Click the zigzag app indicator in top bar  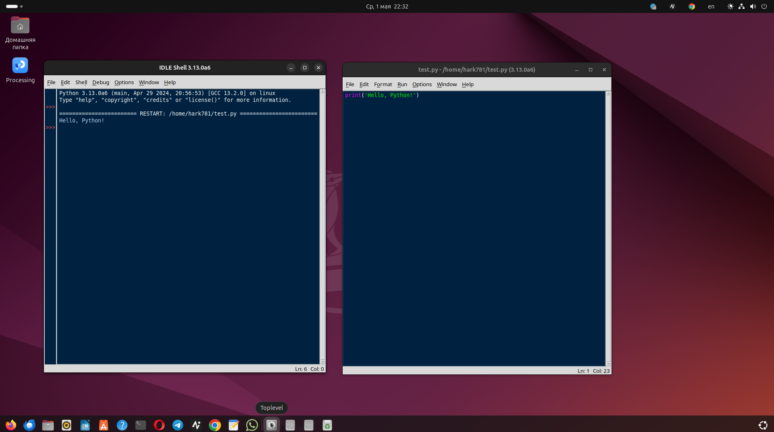(x=672, y=6)
